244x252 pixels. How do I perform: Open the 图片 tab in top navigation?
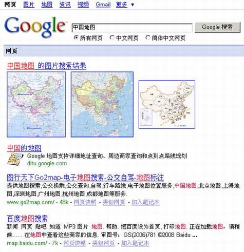pyautogui.click(x=29, y=5)
